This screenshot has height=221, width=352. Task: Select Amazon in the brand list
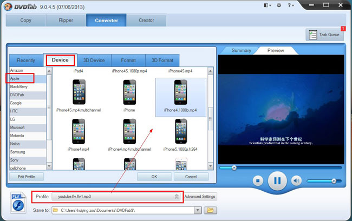click(28, 71)
